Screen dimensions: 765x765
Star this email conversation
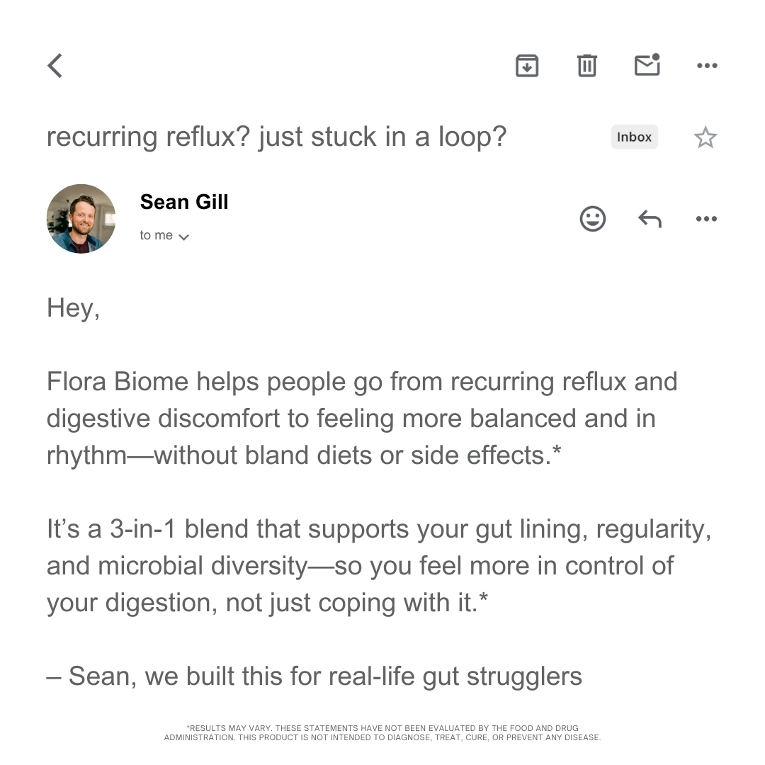point(705,137)
